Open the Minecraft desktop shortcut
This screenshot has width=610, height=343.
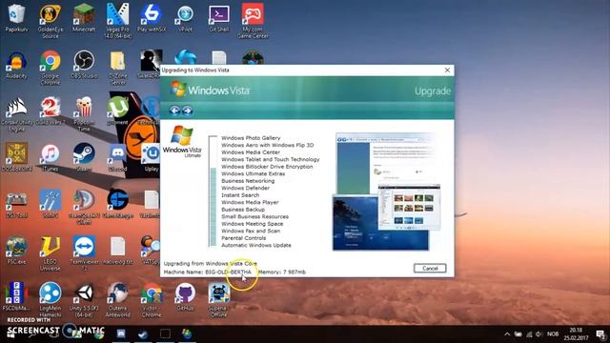tap(84, 17)
